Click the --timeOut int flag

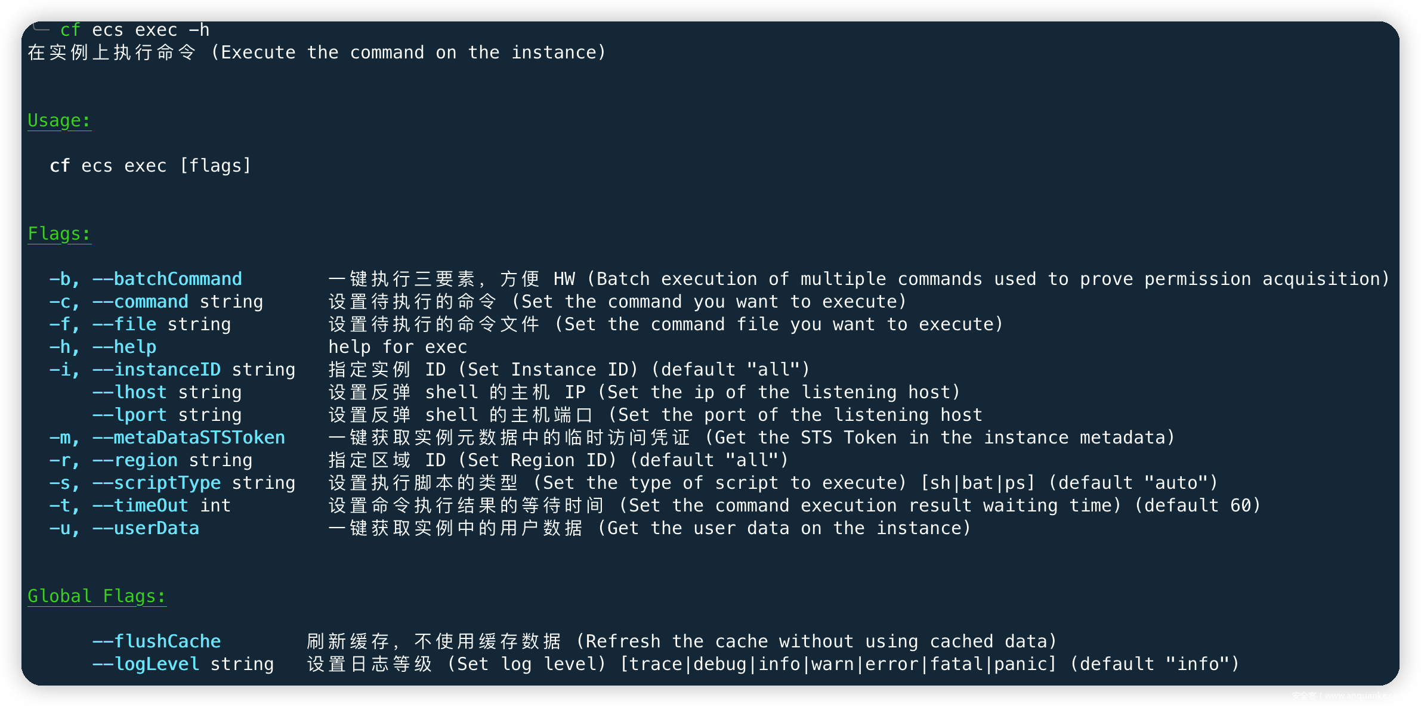(x=161, y=506)
